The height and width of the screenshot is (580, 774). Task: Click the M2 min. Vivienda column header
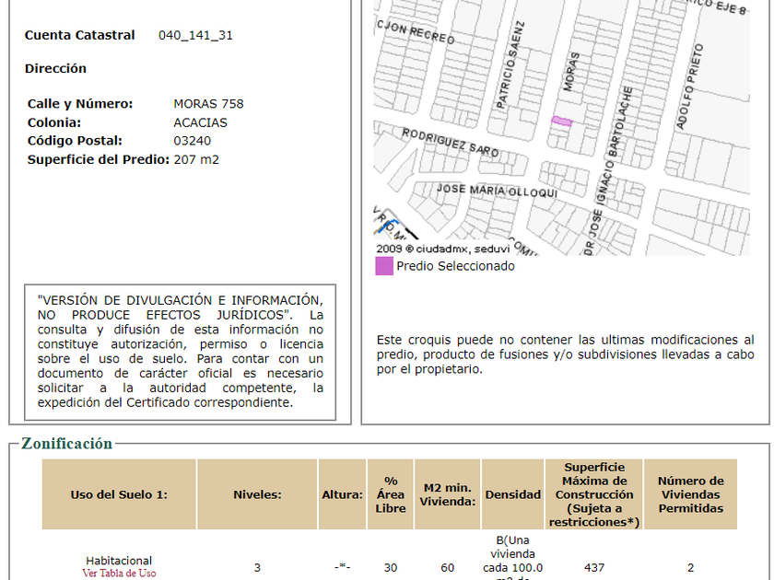coord(447,494)
